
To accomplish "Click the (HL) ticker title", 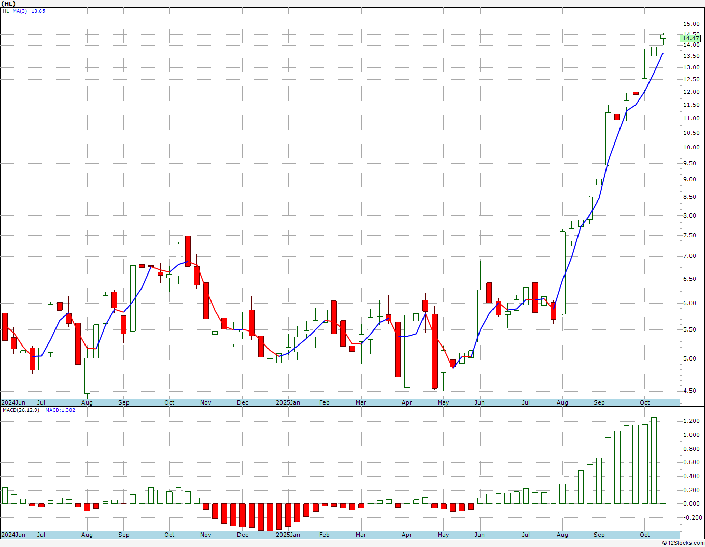I will click(9, 4).
